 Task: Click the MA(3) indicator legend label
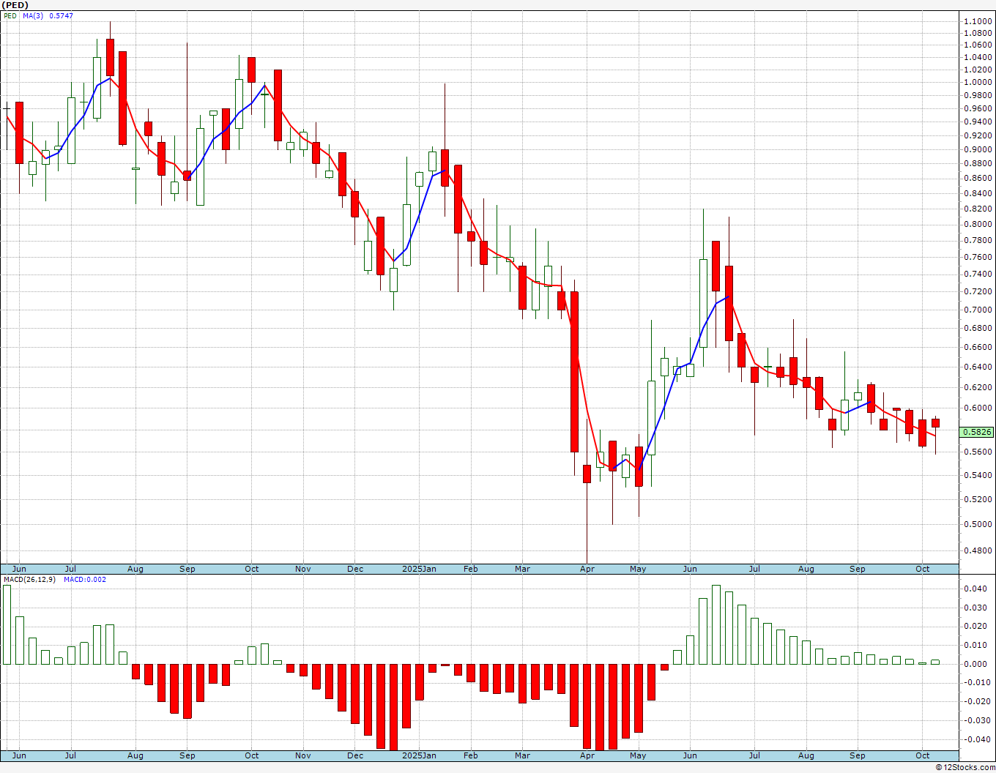(33, 15)
